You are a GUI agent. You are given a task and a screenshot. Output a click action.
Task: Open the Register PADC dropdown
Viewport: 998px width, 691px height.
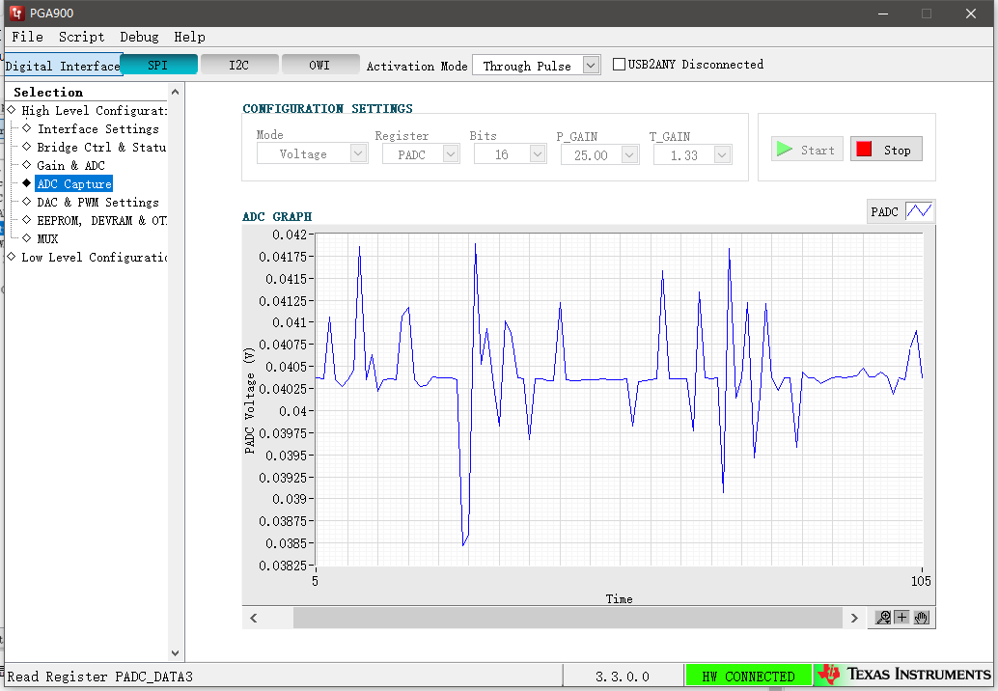pos(451,154)
